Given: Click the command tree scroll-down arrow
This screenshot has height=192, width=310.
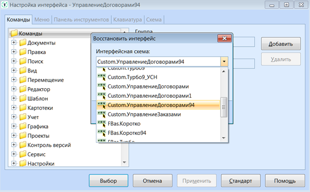Looking at the screenshot, I should click(x=124, y=162).
